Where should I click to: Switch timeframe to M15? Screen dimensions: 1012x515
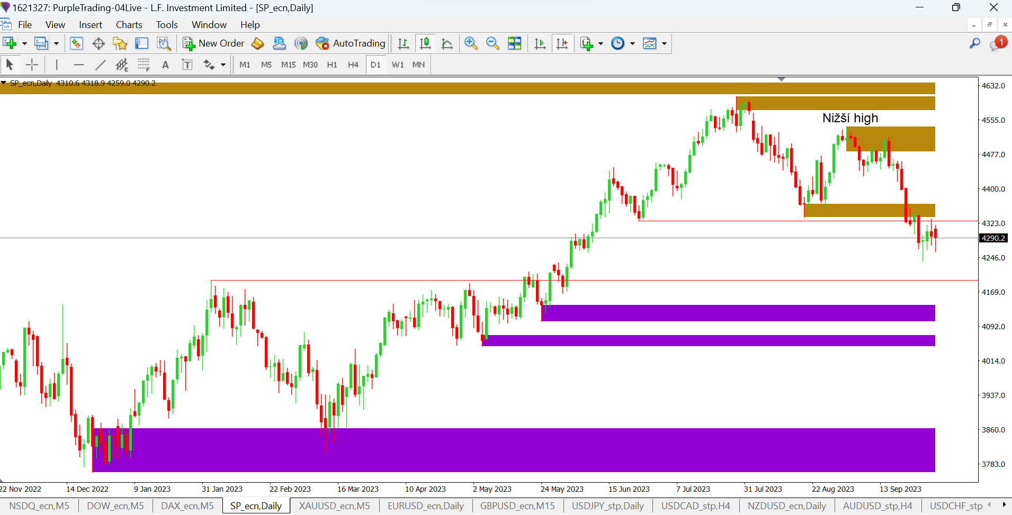288,65
